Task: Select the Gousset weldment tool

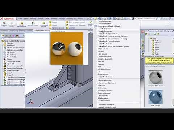Action: tap(53, 25)
